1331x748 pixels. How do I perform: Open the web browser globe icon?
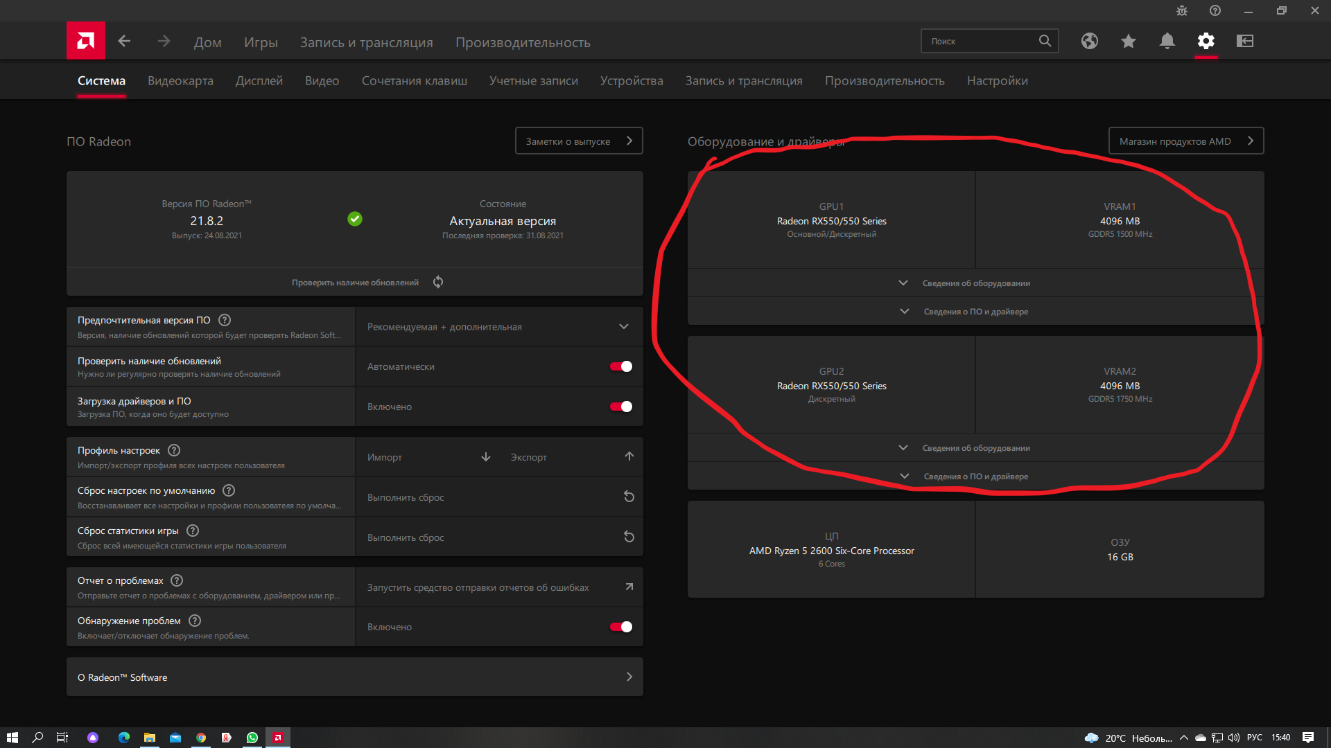(x=1090, y=41)
